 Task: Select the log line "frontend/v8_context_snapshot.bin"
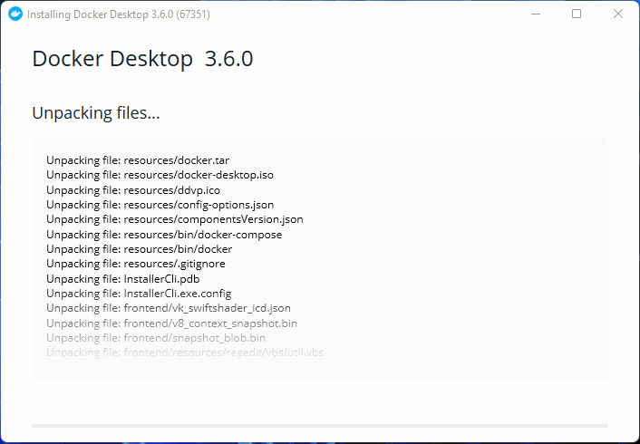[172, 323]
